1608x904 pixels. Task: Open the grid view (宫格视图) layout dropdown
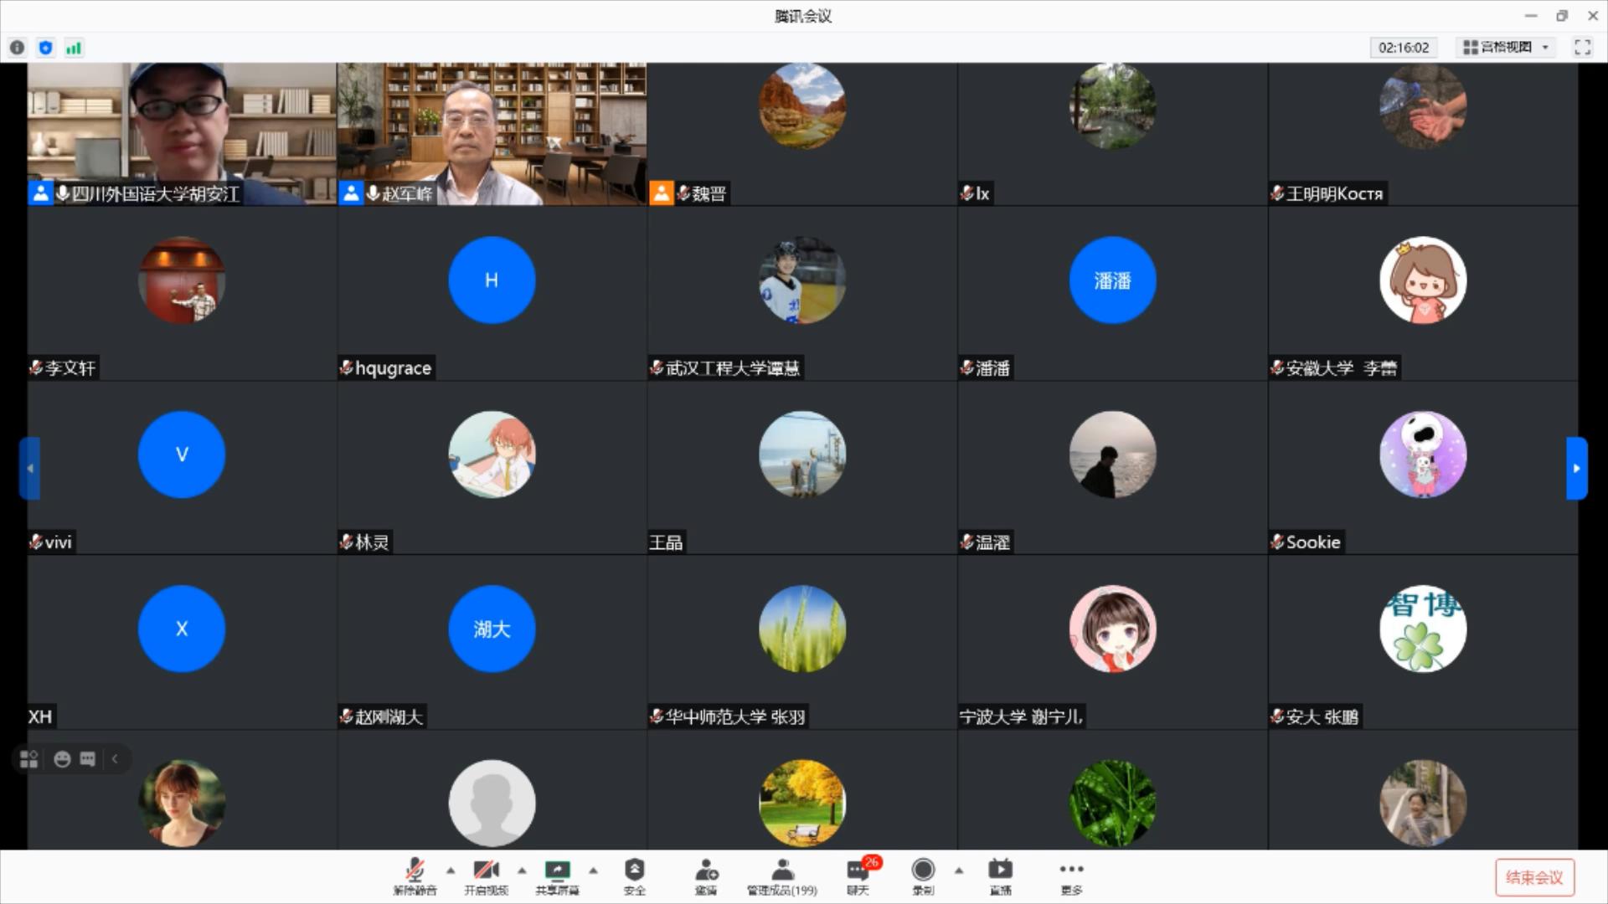tap(1507, 48)
